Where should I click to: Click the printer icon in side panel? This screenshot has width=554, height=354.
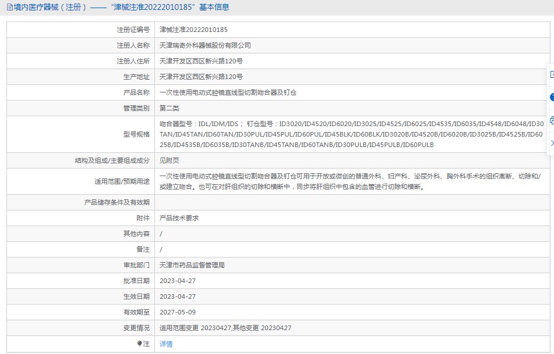coord(552,120)
